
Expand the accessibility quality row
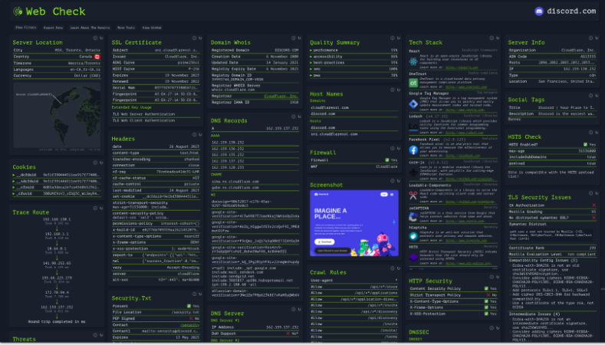point(353,56)
